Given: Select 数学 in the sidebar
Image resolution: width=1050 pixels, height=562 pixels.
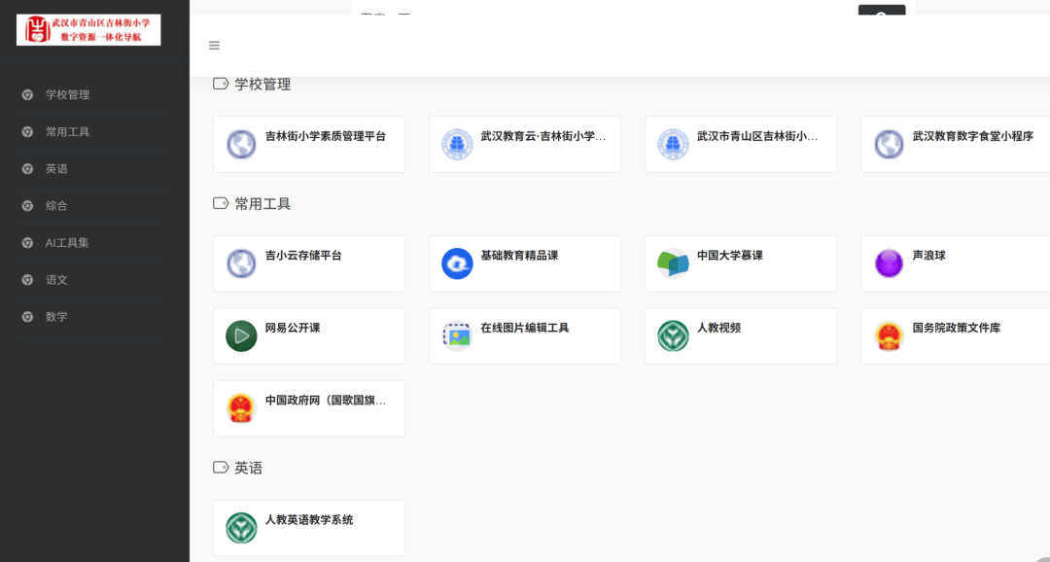Looking at the screenshot, I should pos(56,317).
